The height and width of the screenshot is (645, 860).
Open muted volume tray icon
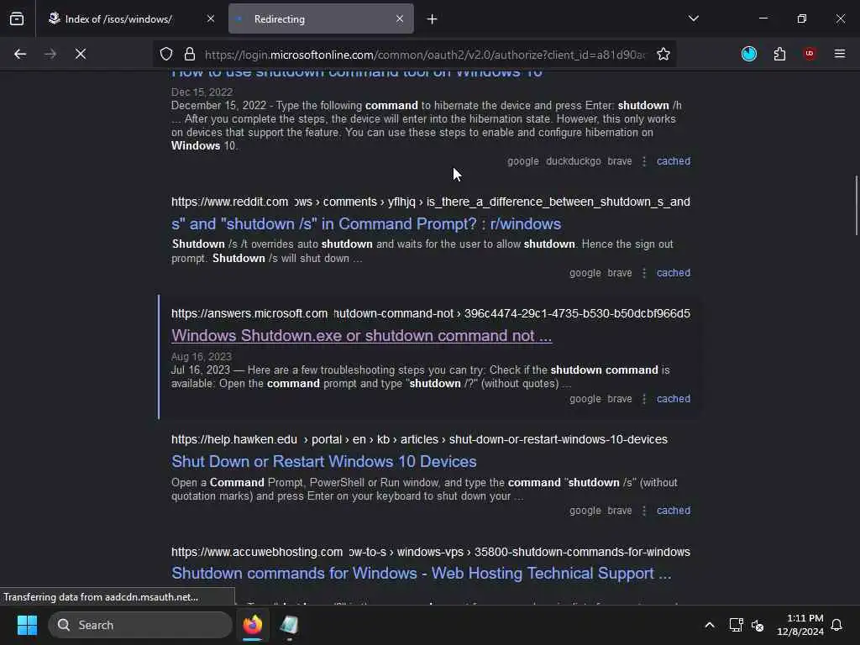click(x=758, y=625)
